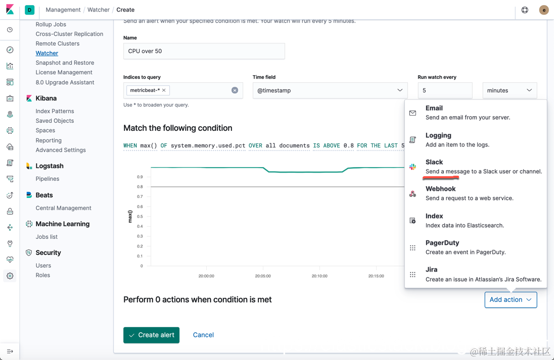554x360 pixels.
Task: Open Dev Tools wrench icon in sidebar
Action: coord(10,243)
